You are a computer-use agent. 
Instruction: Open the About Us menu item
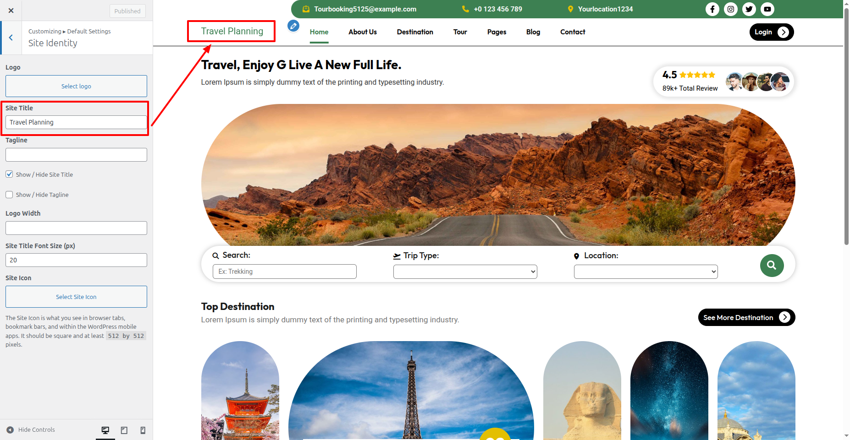coord(362,32)
